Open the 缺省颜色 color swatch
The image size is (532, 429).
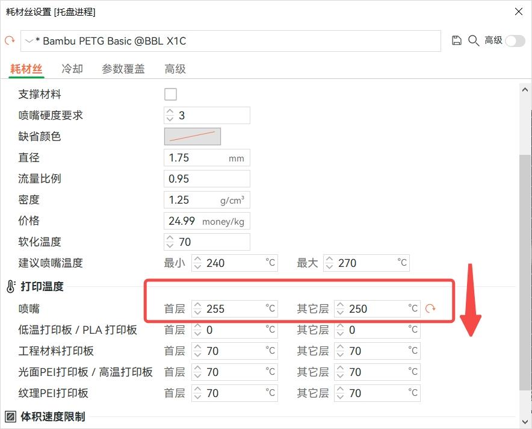coord(193,137)
